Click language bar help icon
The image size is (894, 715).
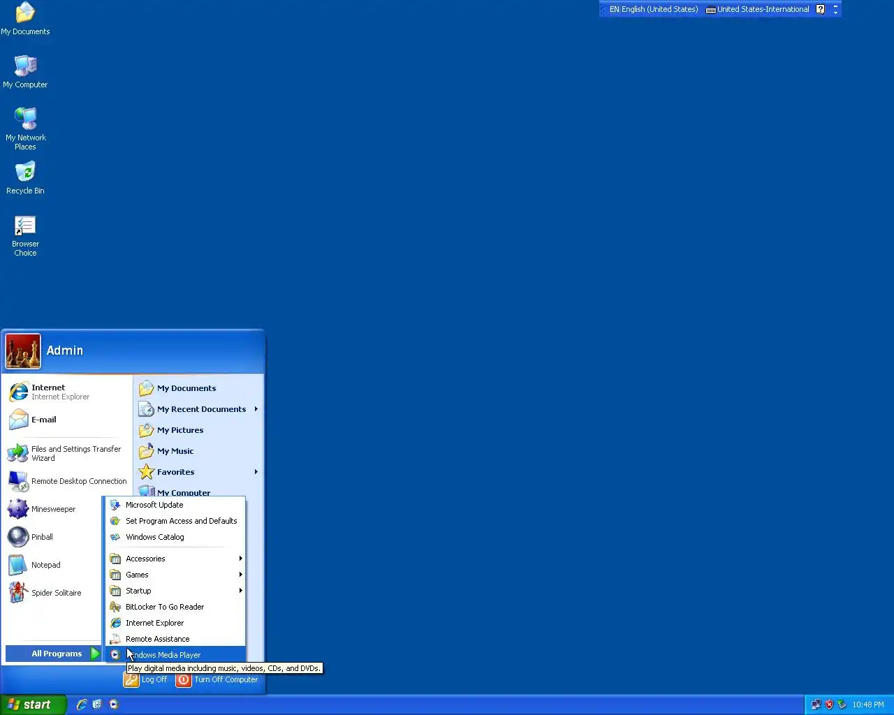pyautogui.click(x=821, y=9)
